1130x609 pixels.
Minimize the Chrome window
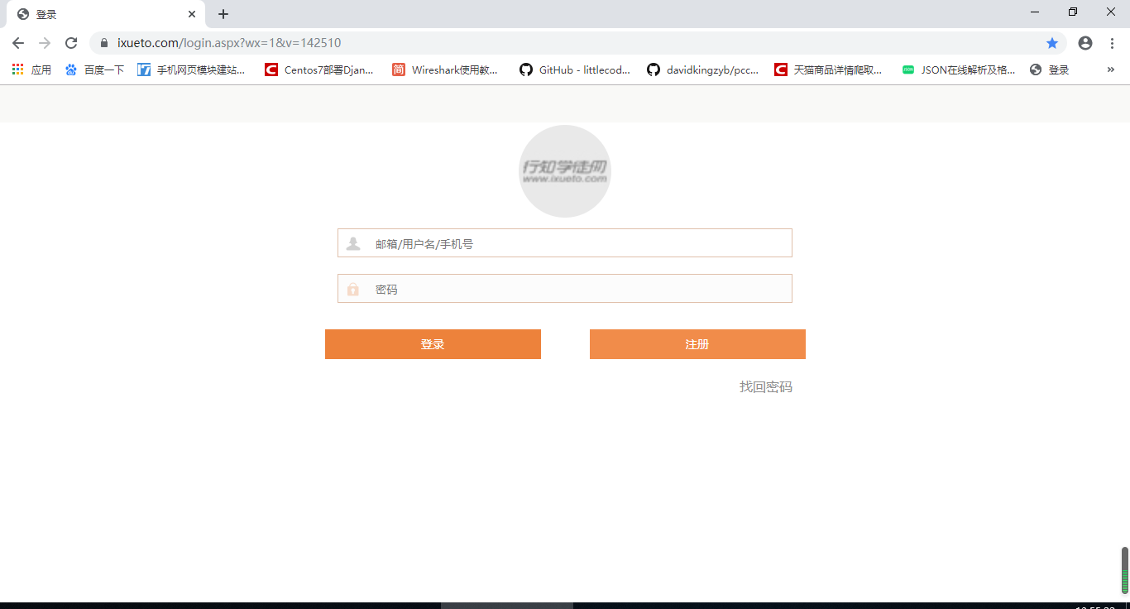click(1035, 12)
